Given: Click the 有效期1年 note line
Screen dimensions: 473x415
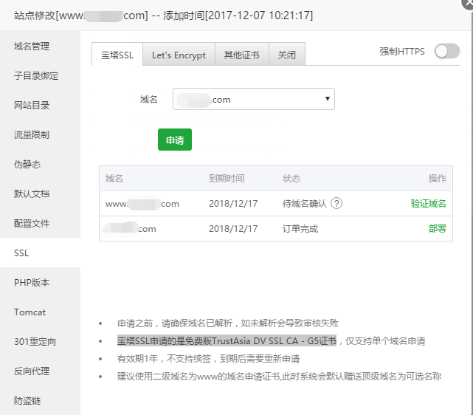Looking at the screenshot, I should (x=208, y=359).
